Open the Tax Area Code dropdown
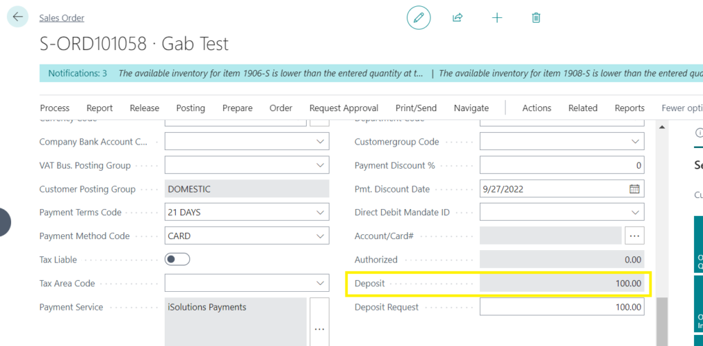 click(320, 284)
